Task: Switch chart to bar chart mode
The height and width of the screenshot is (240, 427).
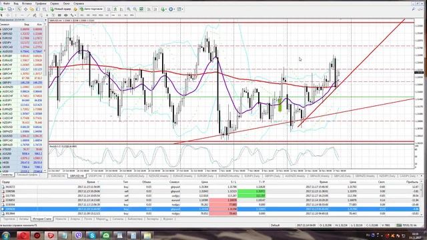Action: click(x=109, y=9)
